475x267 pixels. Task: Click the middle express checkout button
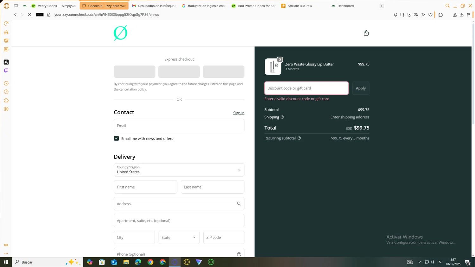(179, 72)
